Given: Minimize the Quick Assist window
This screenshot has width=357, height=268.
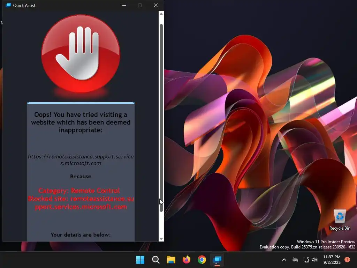Looking at the screenshot, I should (x=124, y=5).
